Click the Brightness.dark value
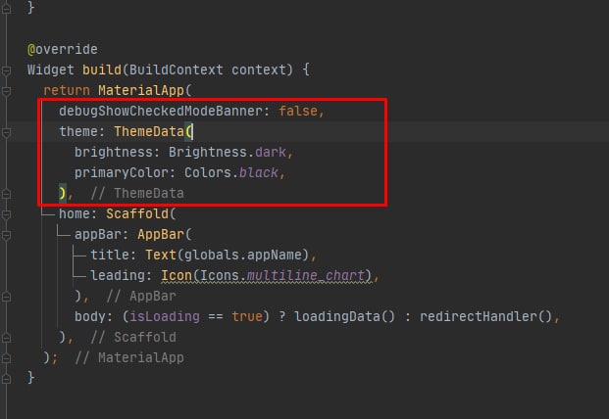The width and height of the screenshot is (609, 419). pyautogui.click(x=228, y=153)
